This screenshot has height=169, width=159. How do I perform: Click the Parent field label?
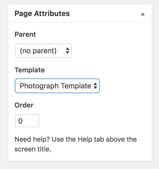(25, 34)
